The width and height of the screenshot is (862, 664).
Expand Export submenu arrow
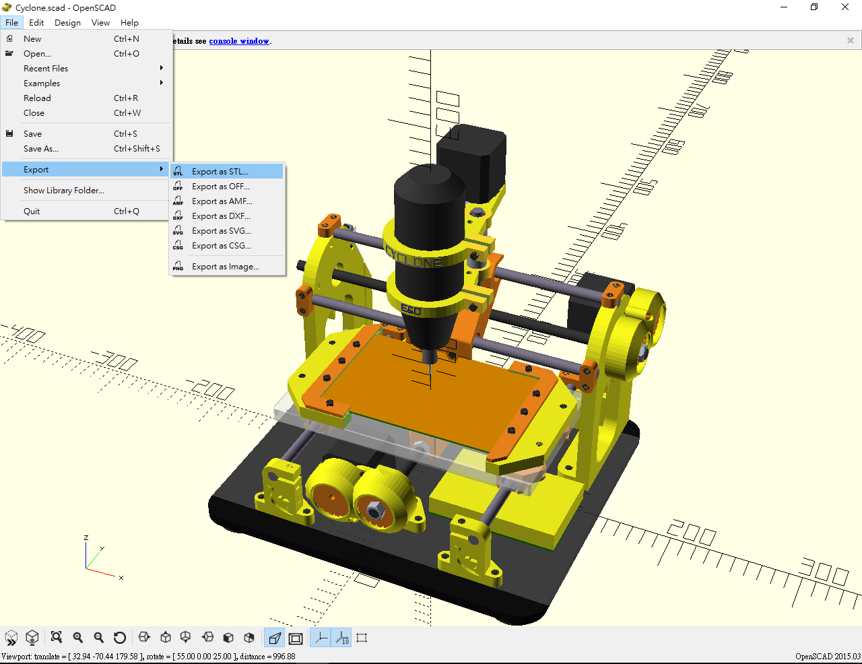click(x=162, y=169)
